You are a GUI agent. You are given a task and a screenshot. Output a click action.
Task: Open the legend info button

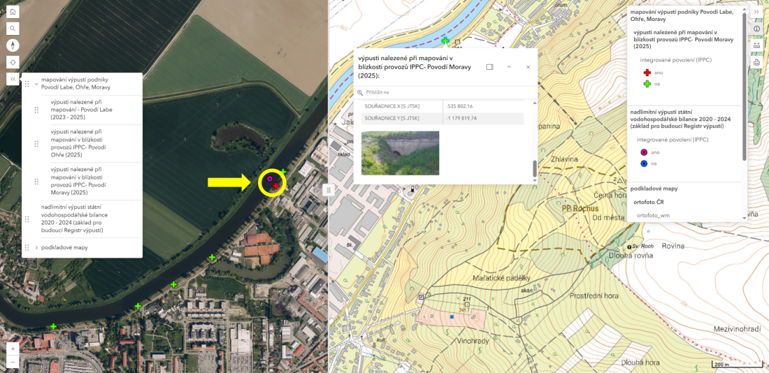tap(756, 29)
